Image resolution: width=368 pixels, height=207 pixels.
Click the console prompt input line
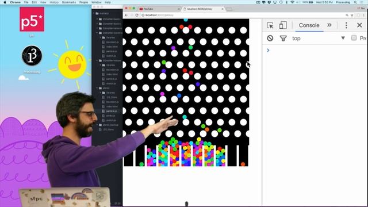[x=315, y=50]
